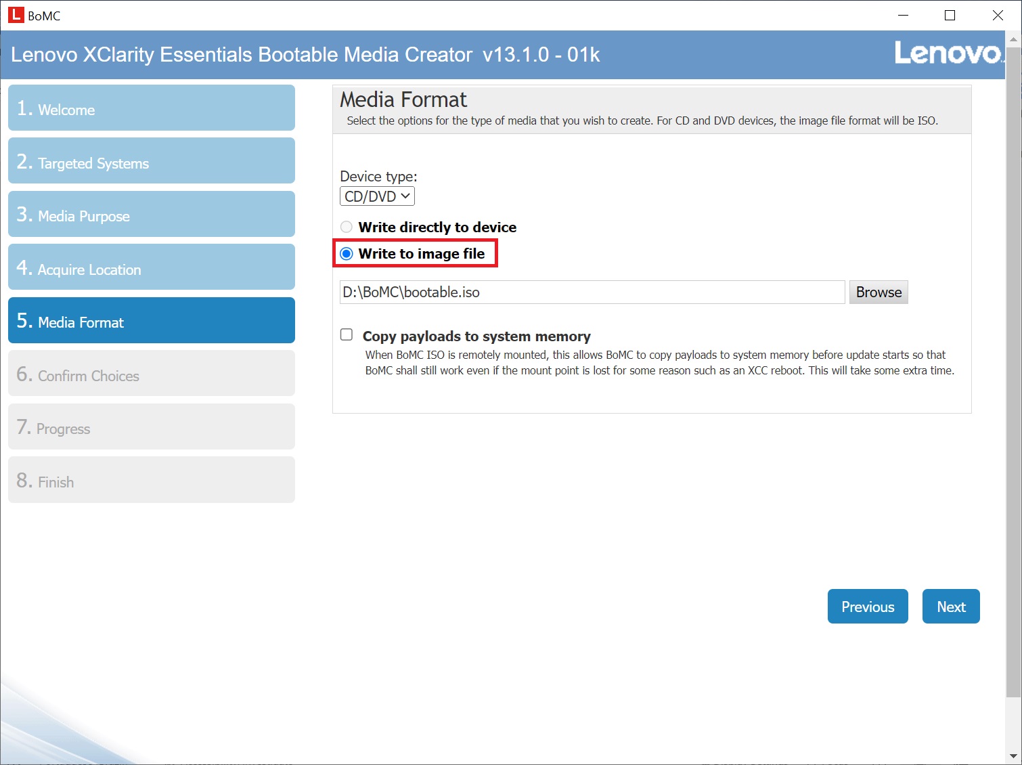Screen dimensions: 1022x765
Task: Go to step 3 Media Purpose
Action: (152, 214)
